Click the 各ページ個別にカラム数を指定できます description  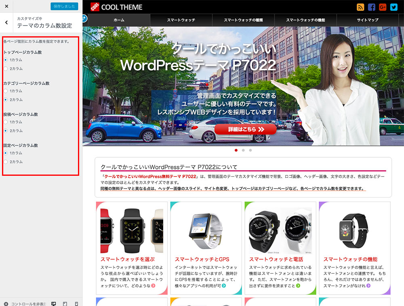point(36,42)
